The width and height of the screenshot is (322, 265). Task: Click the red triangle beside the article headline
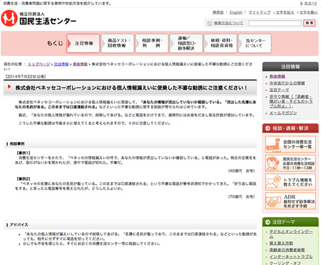9,87
